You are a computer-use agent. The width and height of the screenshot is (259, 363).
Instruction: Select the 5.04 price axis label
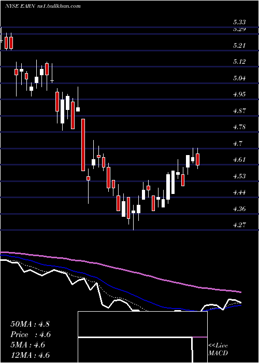point(239,78)
